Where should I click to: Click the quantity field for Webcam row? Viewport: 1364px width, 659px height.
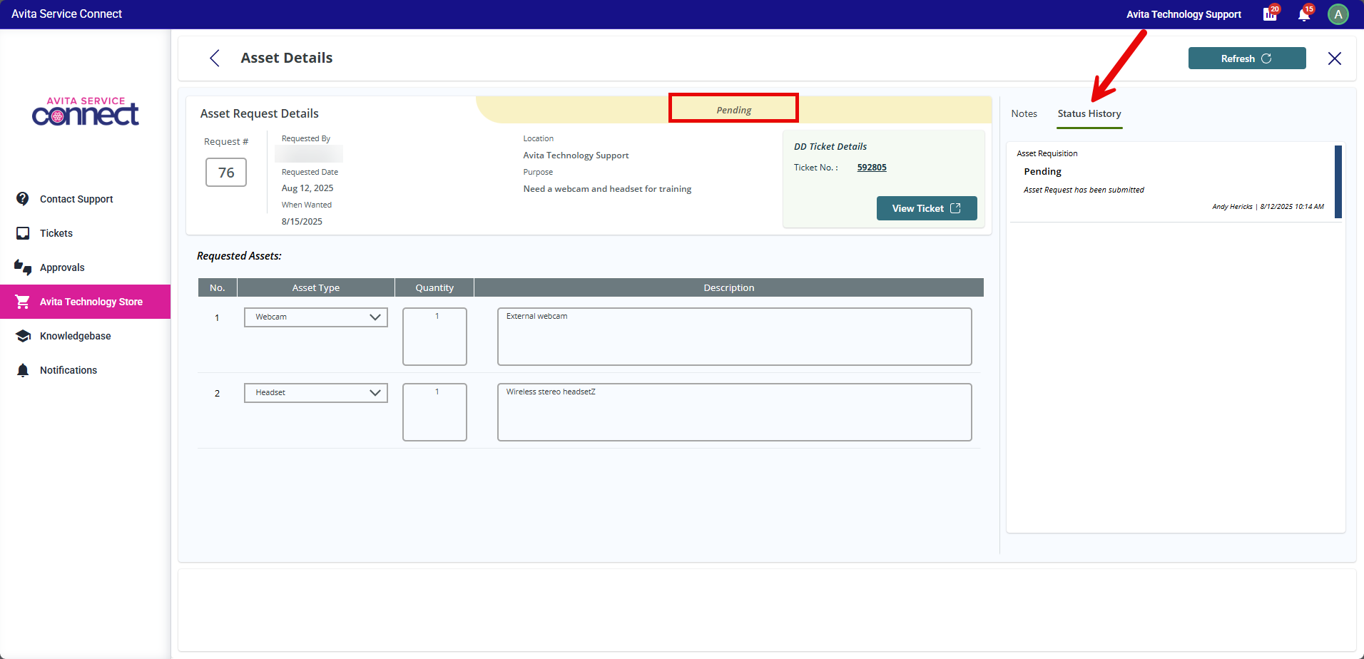pos(434,337)
